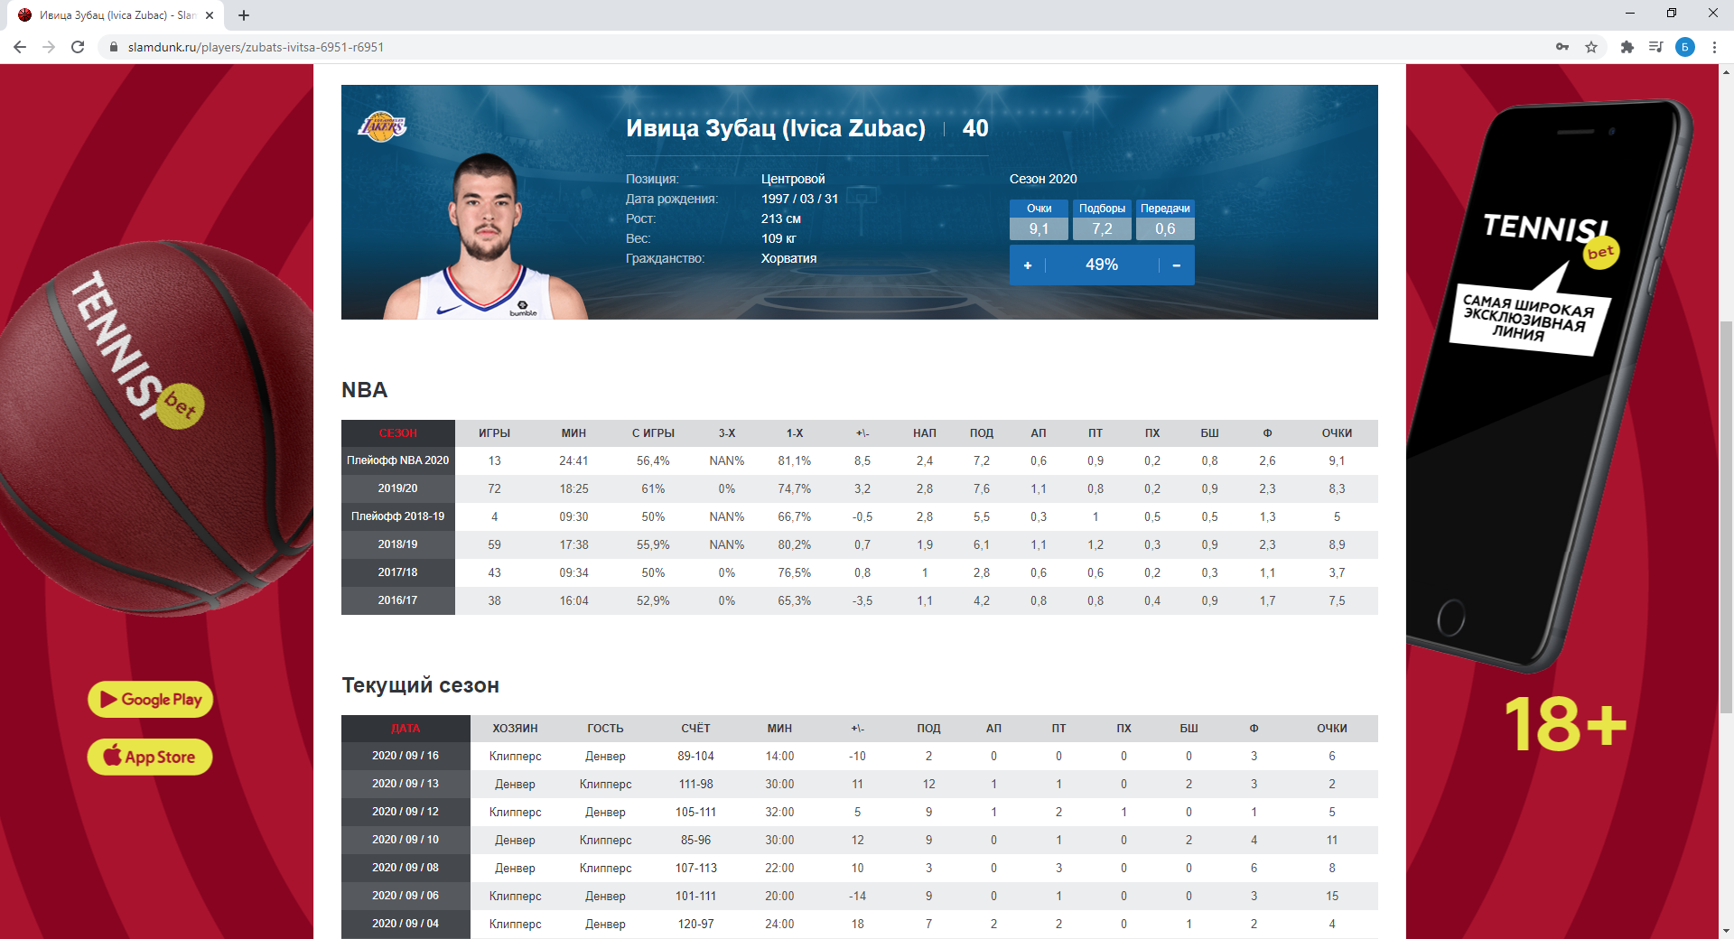Reload the current page

pyautogui.click(x=78, y=47)
